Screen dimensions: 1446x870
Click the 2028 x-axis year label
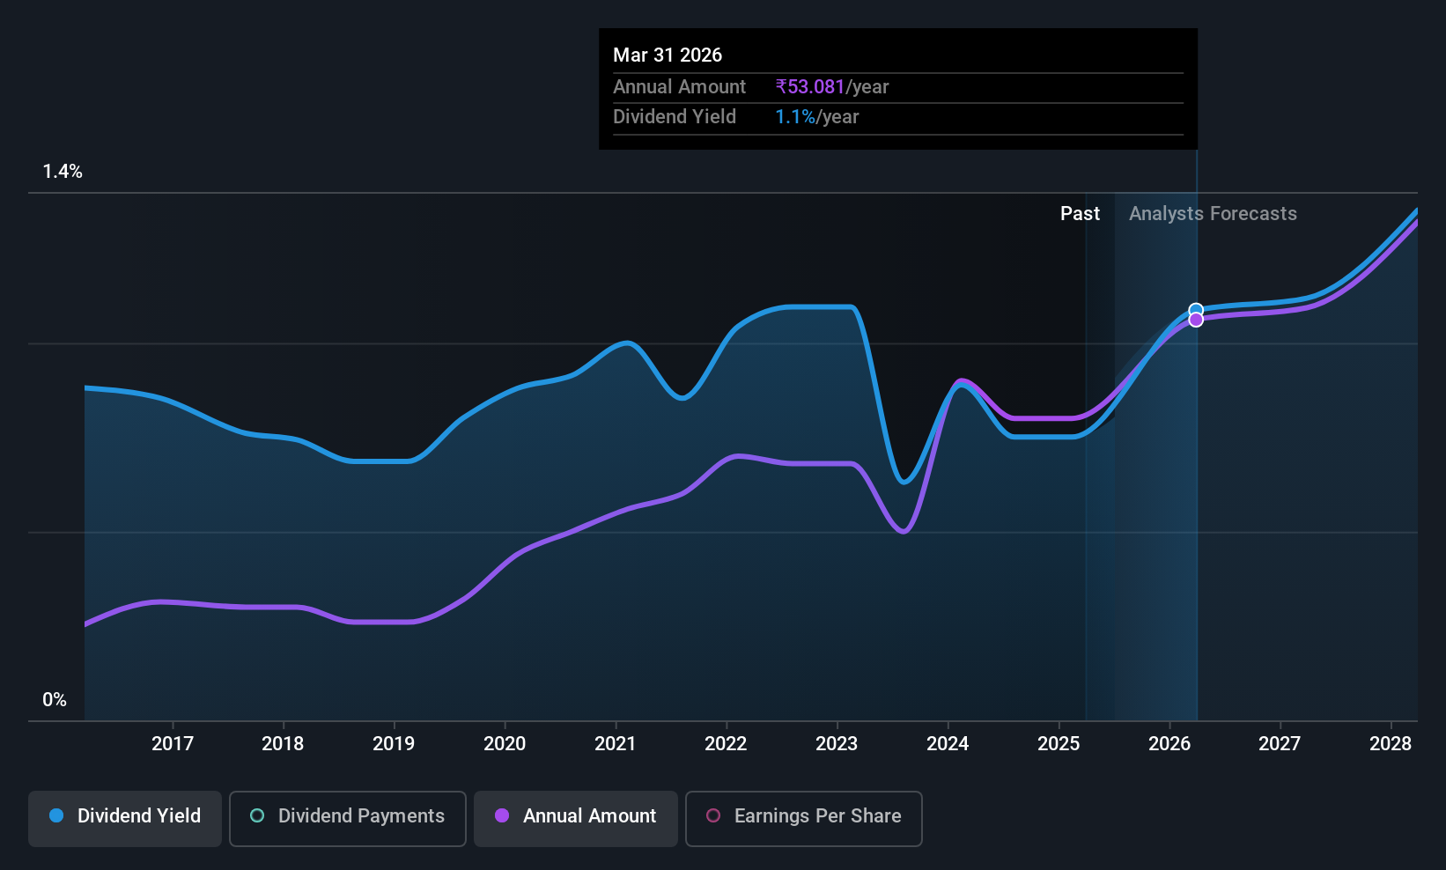[1391, 743]
